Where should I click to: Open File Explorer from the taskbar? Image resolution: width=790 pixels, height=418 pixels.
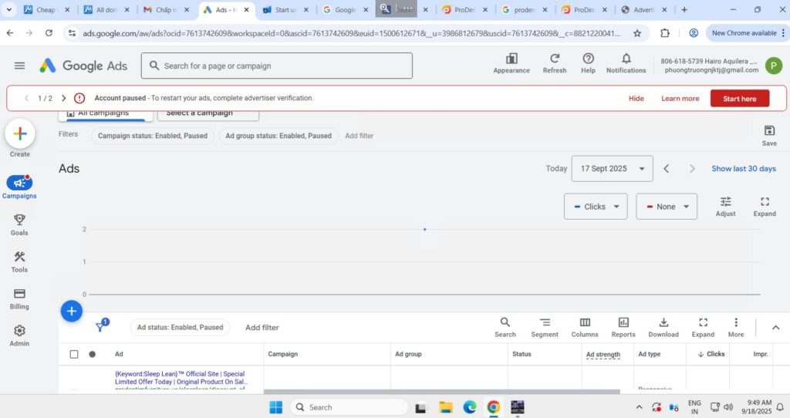tap(445, 407)
